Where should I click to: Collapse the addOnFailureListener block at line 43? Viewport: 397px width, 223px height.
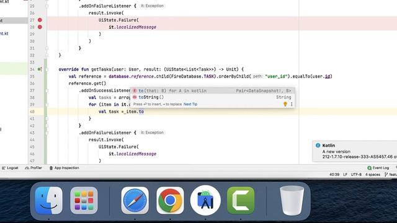click(x=47, y=133)
